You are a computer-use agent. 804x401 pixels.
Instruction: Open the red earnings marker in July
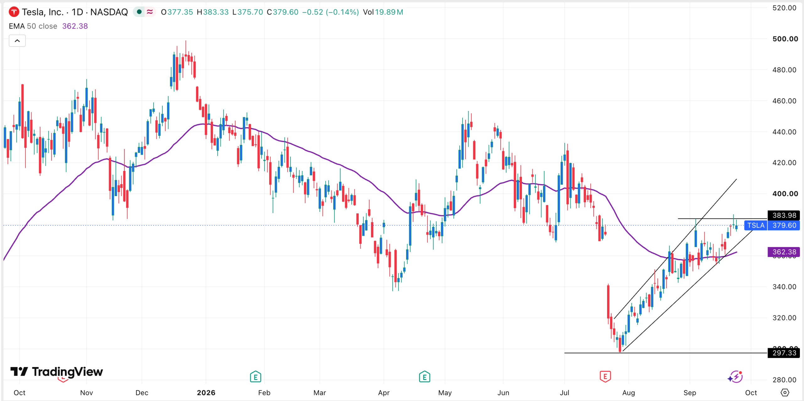click(605, 376)
